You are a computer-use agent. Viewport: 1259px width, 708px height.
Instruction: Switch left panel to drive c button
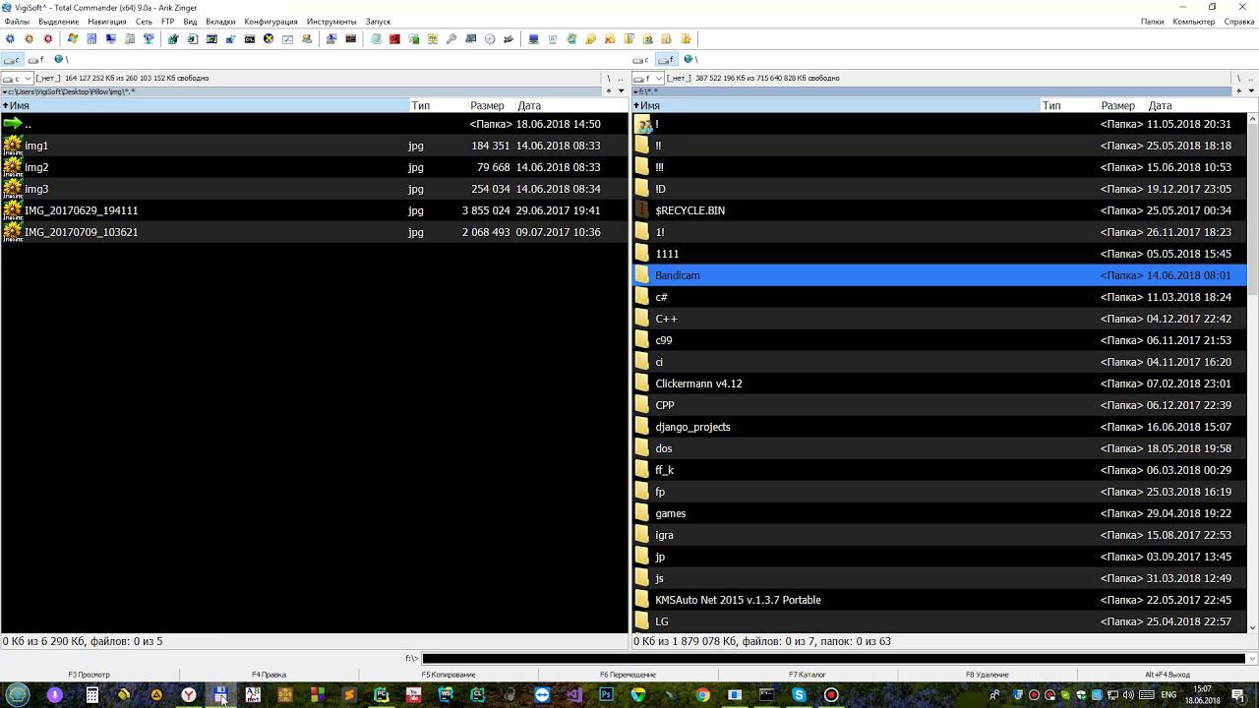(x=13, y=60)
